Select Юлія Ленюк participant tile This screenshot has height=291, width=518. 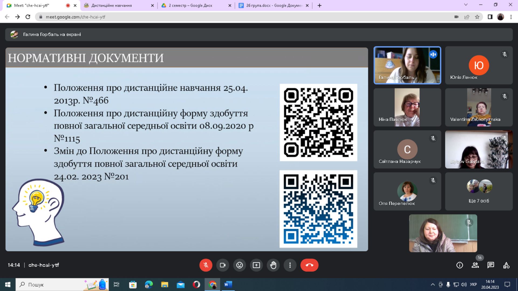click(x=479, y=65)
